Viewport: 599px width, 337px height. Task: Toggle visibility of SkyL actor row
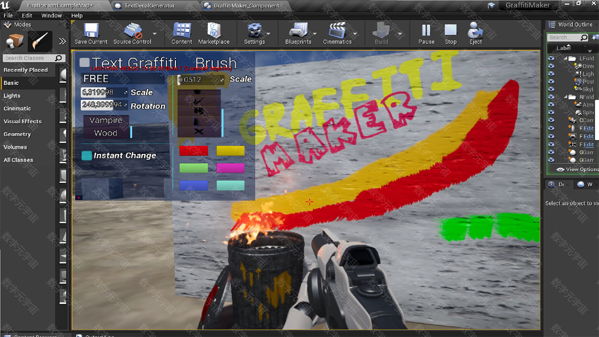coord(551,89)
